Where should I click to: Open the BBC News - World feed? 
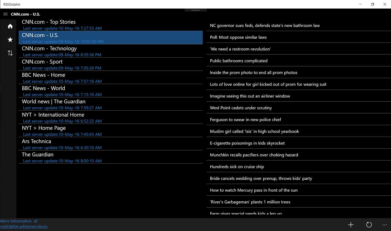tap(111, 91)
